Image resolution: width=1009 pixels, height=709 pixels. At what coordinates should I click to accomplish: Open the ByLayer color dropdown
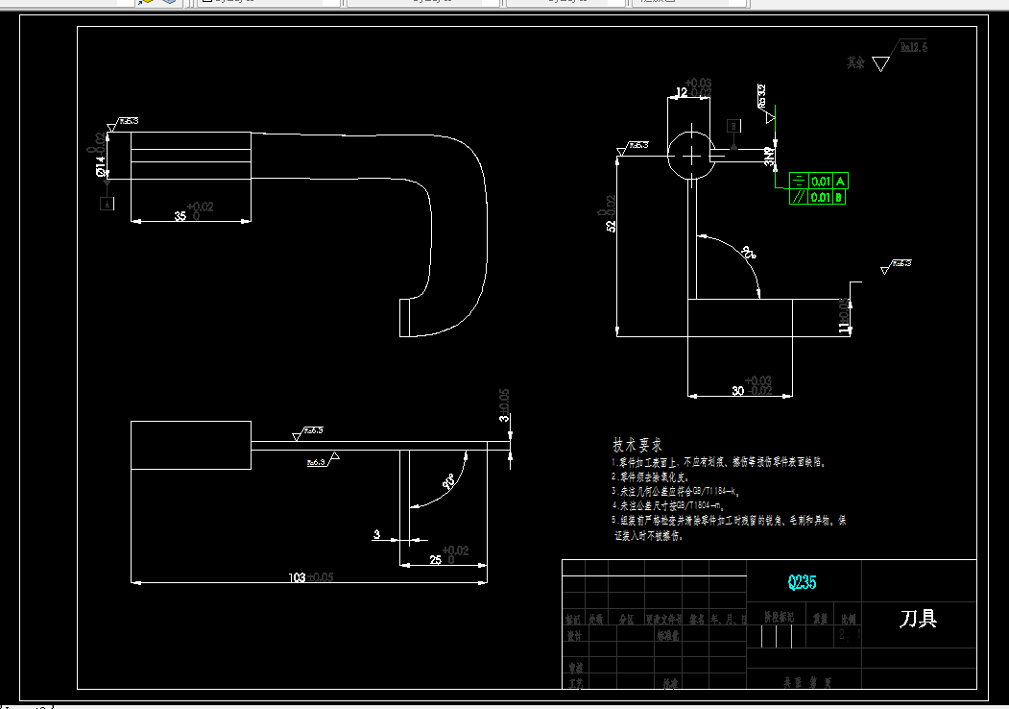pyautogui.click(x=269, y=3)
